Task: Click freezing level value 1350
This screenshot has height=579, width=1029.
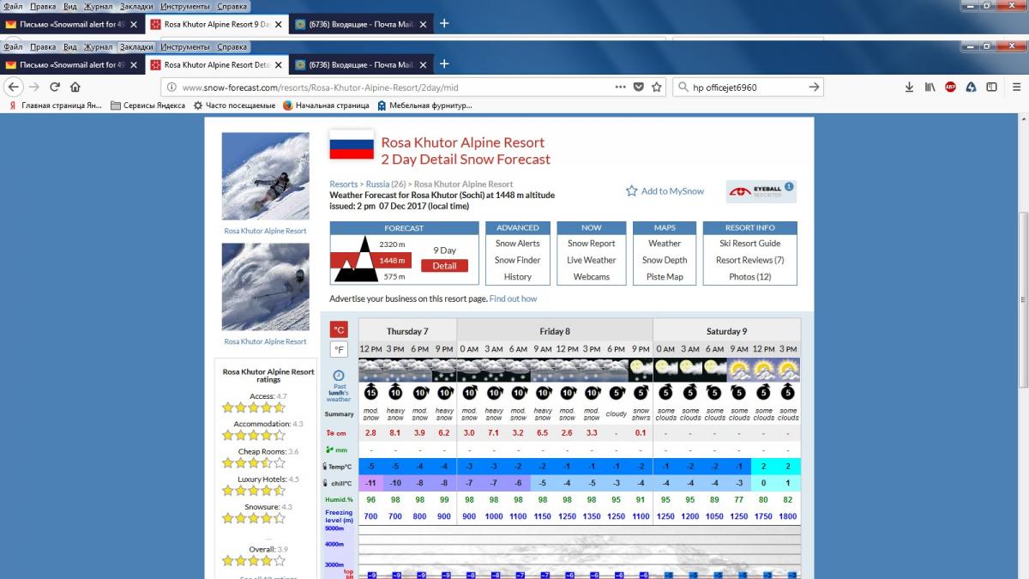Action: [592, 516]
